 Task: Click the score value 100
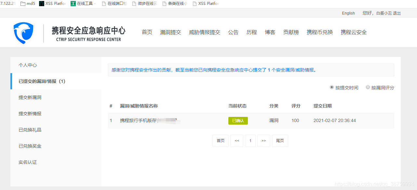pyautogui.click(x=295, y=120)
